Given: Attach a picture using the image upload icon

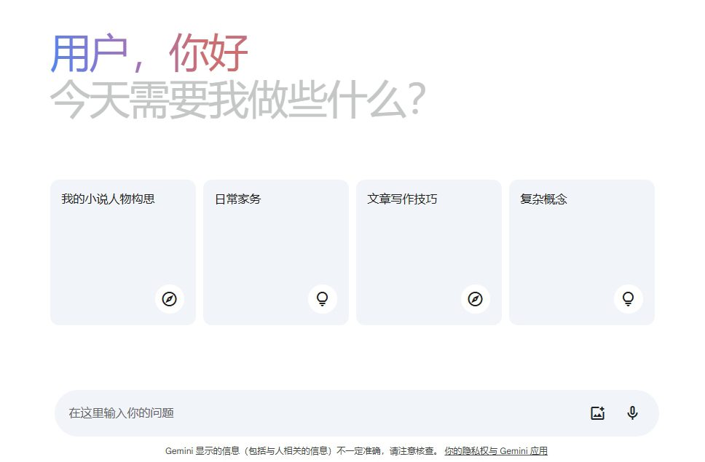Looking at the screenshot, I should click(x=597, y=413).
